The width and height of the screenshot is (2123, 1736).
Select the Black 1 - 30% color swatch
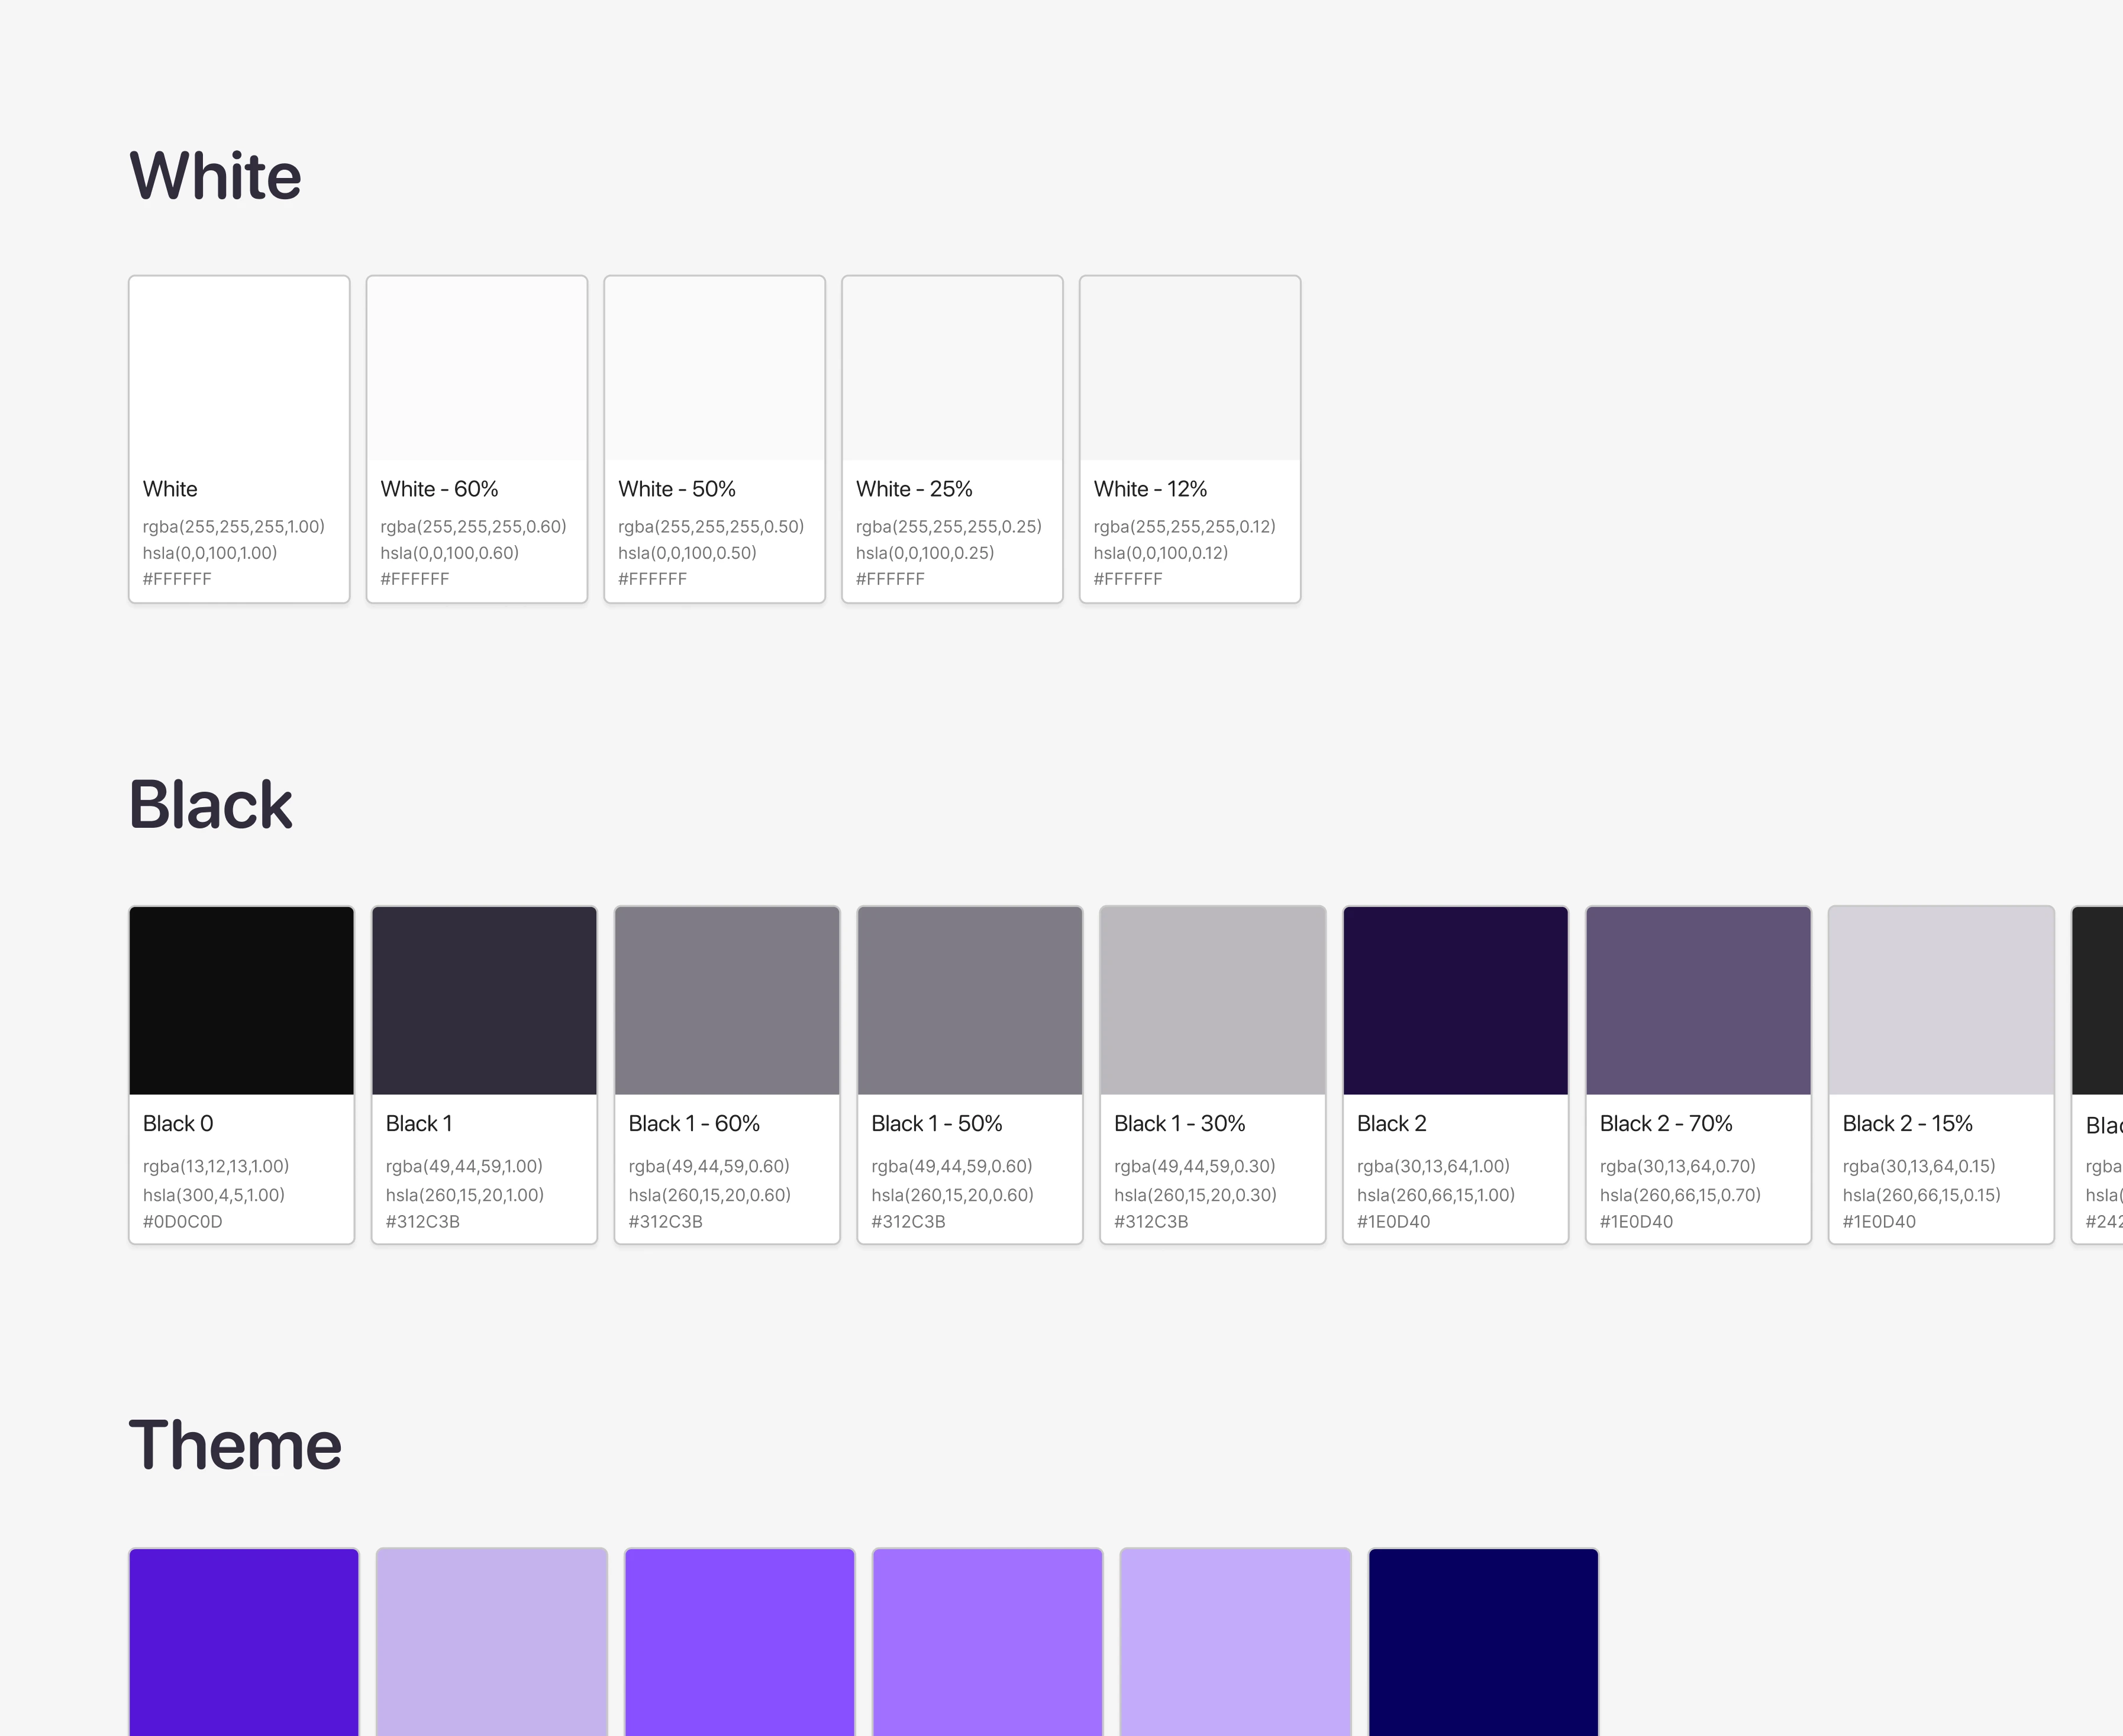click(1212, 1001)
